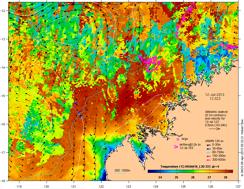The image size is (244, 189).
Task: Click the '200 1000m' bathymetry label
Action: 122,170
